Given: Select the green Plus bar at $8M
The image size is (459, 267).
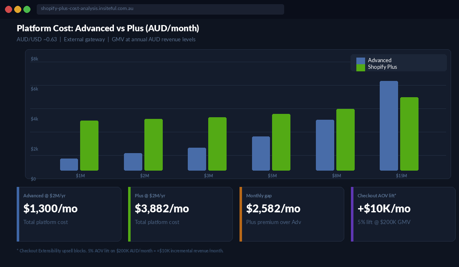Looking at the screenshot, I should [346, 140].
